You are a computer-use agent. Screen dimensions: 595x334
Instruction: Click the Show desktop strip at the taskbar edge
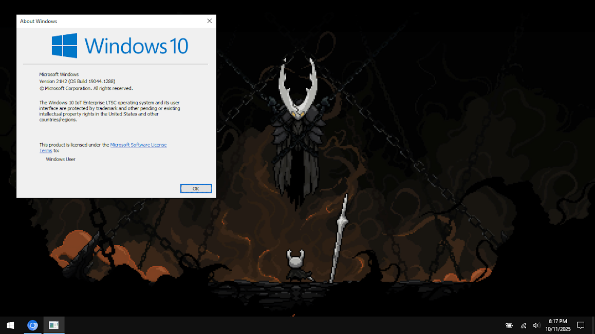593,325
